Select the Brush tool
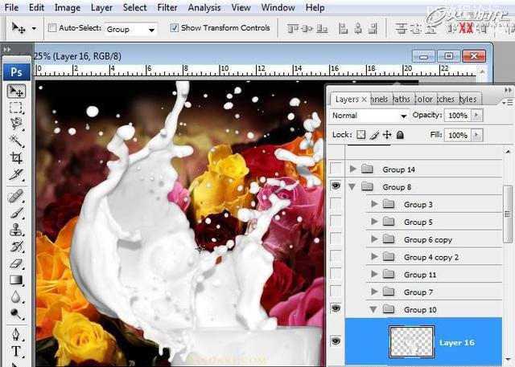The height and width of the screenshot is (367, 515). [16, 213]
